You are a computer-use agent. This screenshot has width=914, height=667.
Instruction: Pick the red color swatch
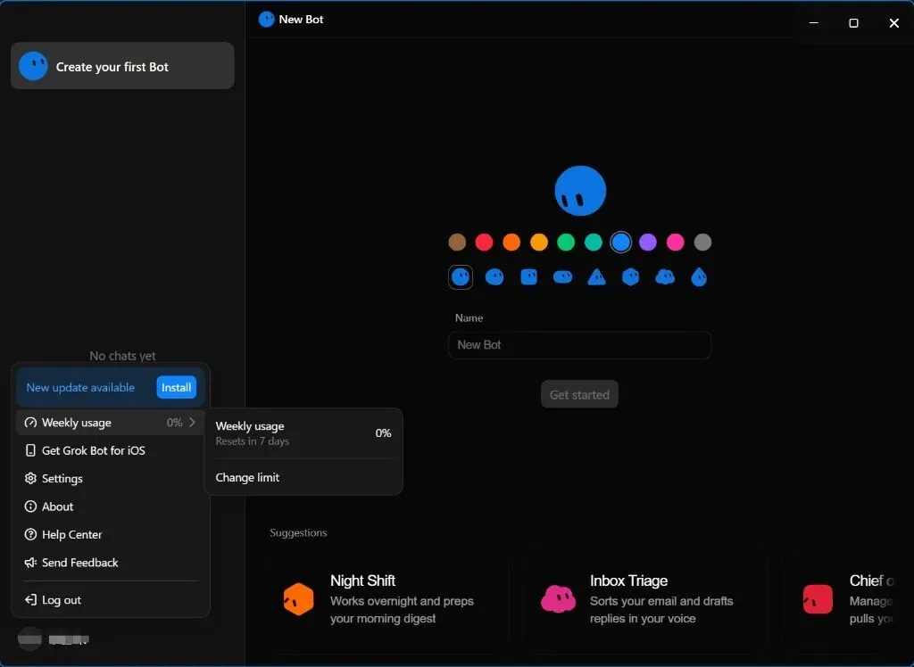[x=484, y=243]
